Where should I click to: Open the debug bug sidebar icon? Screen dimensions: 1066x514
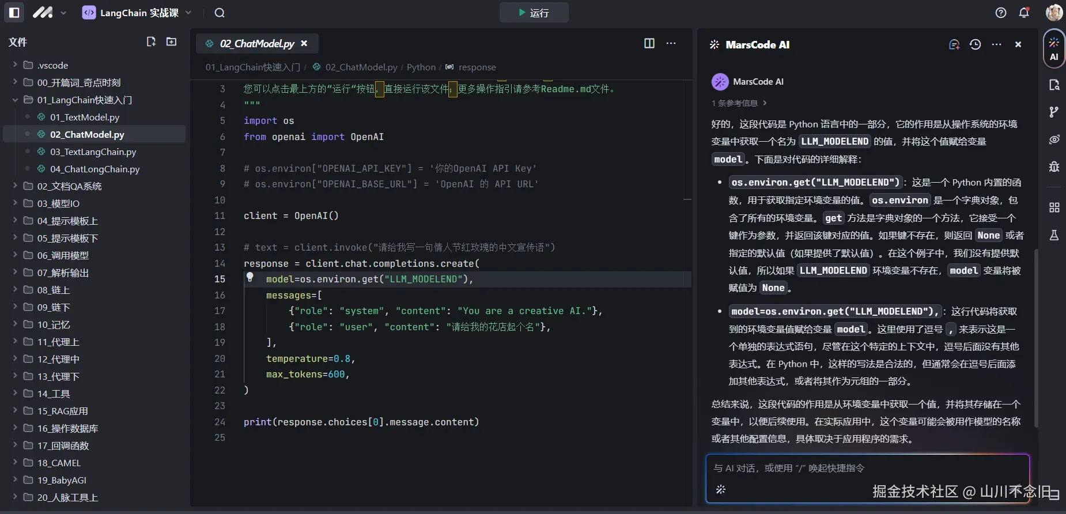point(1054,167)
